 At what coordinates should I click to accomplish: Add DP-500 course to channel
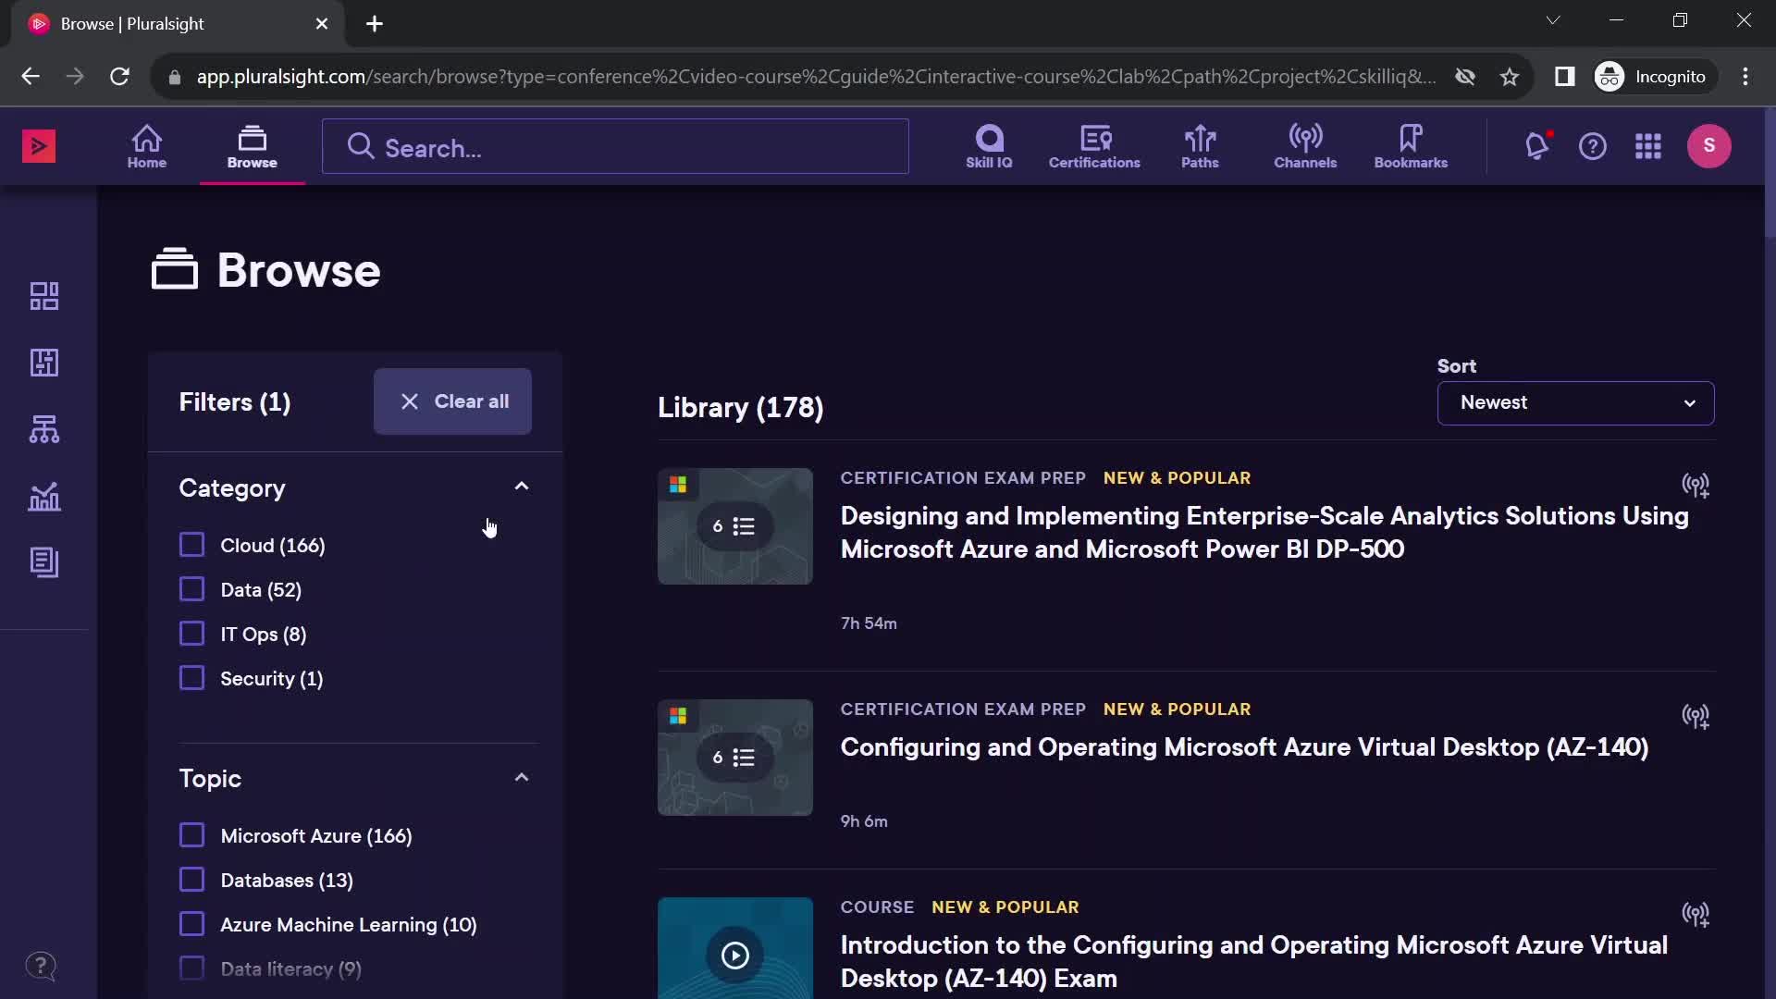pos(1696,485)
